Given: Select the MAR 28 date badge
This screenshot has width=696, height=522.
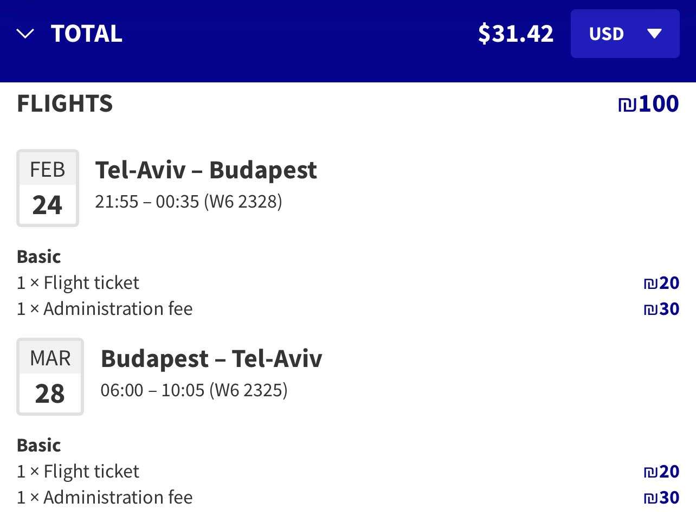Looking at the screenshot, I should click(50, 376).
